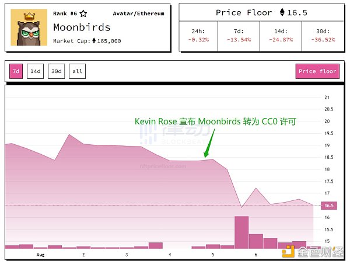This screenshot has width=350, height=264.
Task: Switch chart to 14d range
Action: pyautogui.click(x=36, y=71)
